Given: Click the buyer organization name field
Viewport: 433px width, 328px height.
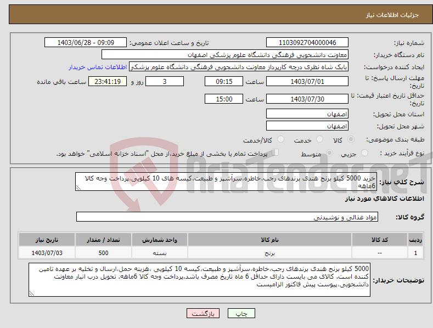Looking at the screenshot, I should point(225,55).
